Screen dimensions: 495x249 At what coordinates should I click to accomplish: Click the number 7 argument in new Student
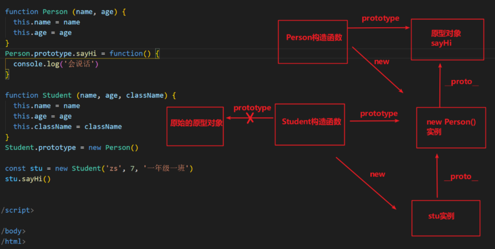click(x=132, y=169)
